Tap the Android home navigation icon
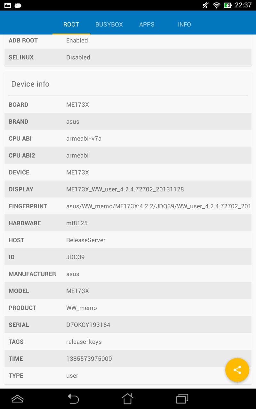Viewport: 256px width, 409px height. click(x=127, y=399)
